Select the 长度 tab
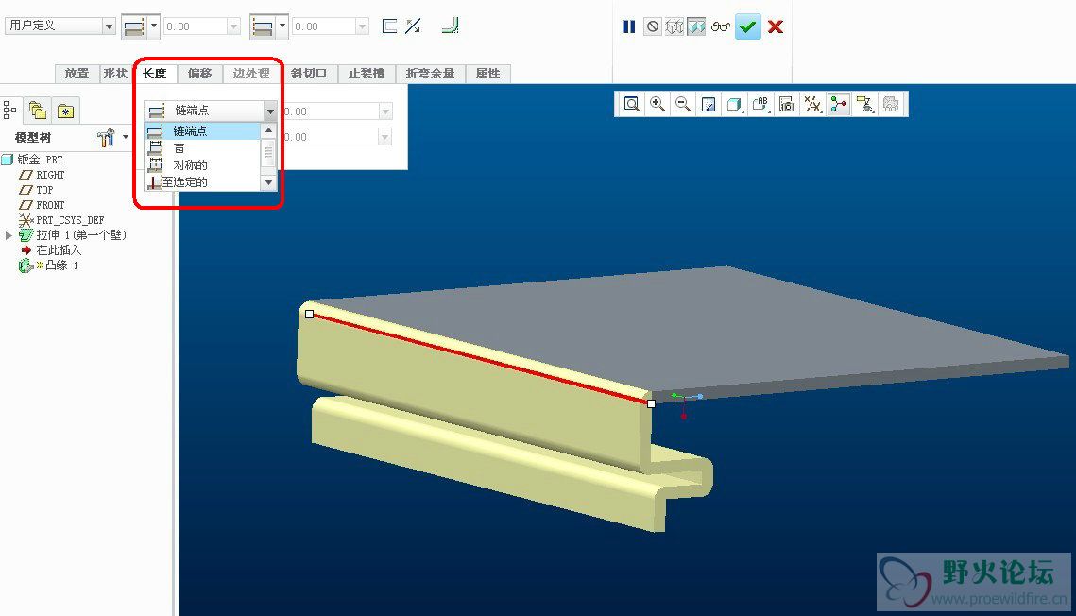 tap(154, 74)
